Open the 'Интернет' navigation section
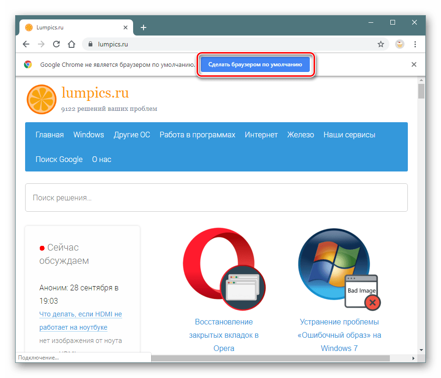Screen dimensions: 441x378 [261, 135]
